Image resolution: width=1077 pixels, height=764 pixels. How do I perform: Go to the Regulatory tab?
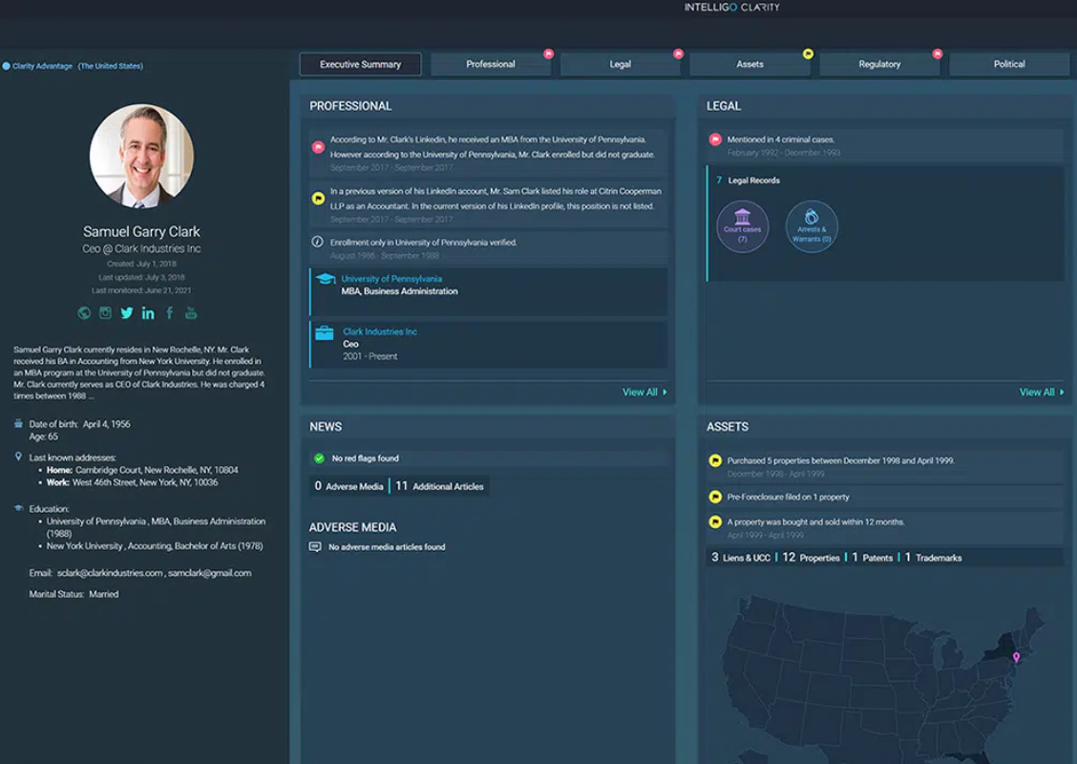pyautogui.click(x=879, y=64)
